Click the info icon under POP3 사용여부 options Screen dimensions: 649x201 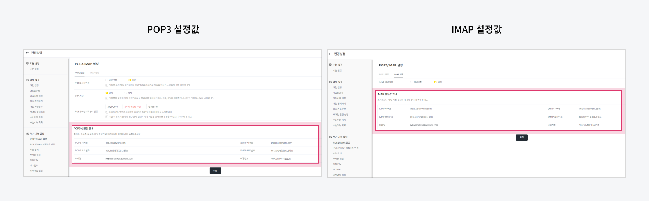(107, 85)
